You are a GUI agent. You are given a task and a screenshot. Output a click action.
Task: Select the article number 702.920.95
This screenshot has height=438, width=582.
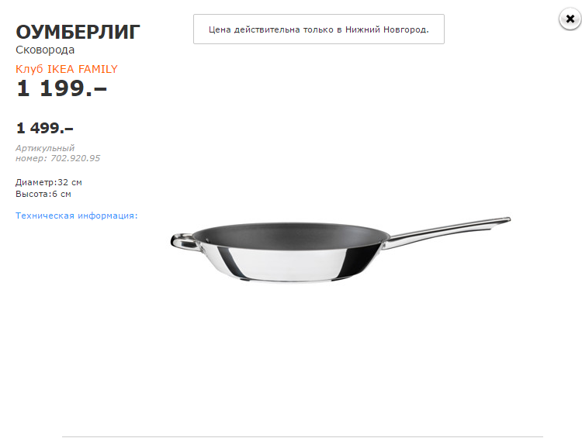pos(75,158)
